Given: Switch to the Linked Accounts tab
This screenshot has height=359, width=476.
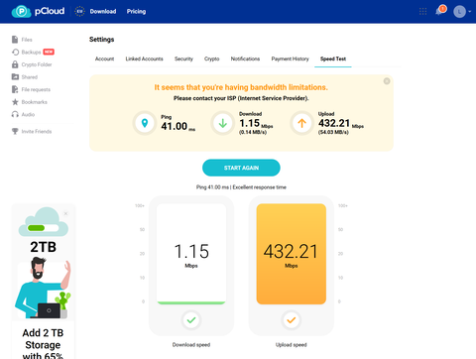Looking at the screenshot, I should point(144,59).
